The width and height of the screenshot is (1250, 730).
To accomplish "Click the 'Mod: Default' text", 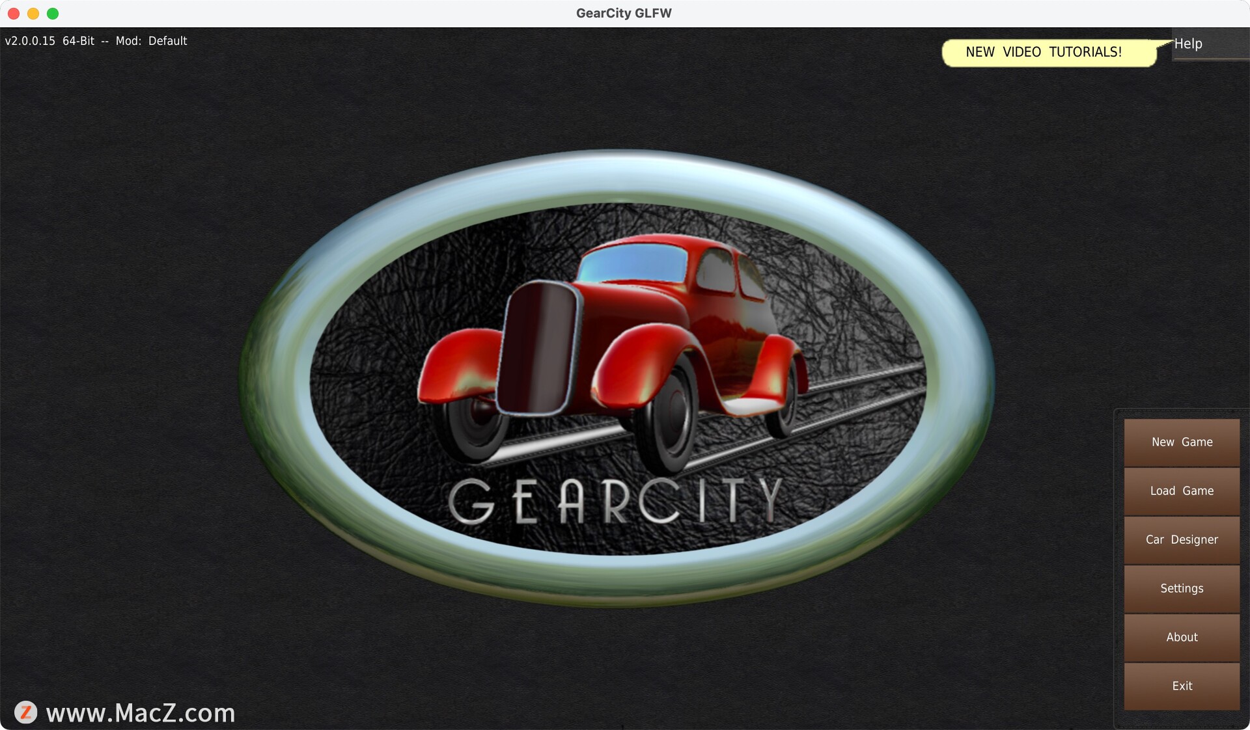I will 151,41.
